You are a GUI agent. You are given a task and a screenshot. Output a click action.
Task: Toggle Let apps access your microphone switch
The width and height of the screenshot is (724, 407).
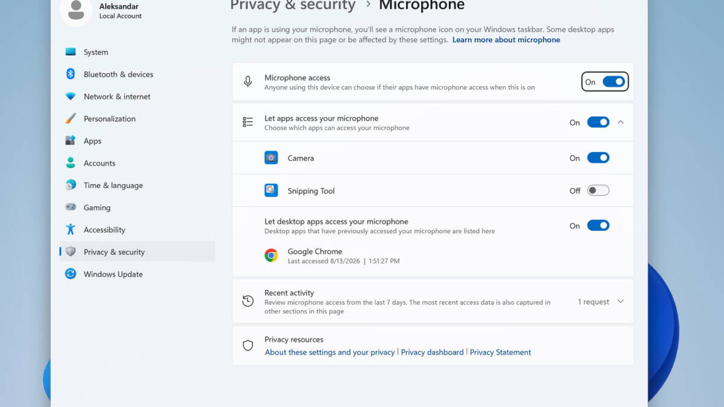(599, 122)
